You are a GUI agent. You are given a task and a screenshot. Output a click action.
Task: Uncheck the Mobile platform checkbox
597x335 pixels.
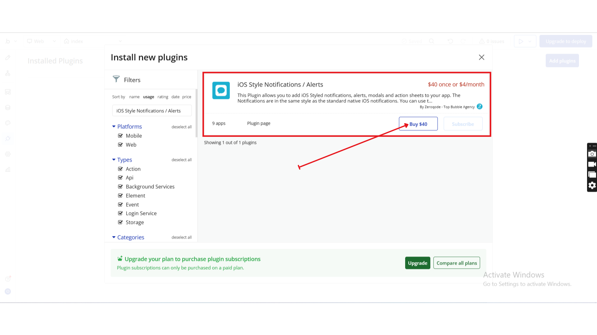coord(120,136)
